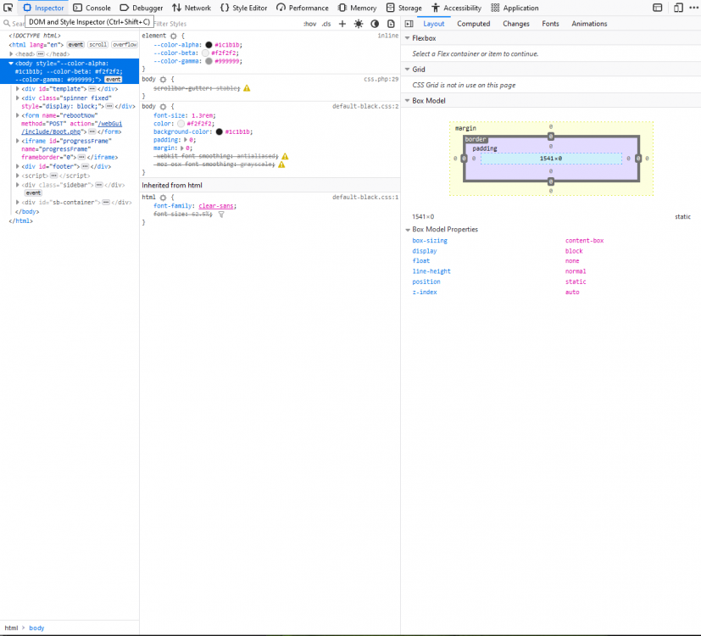Toggle :hov pseudo-class panel
The image size is (701, 636).
coord(310,24)
